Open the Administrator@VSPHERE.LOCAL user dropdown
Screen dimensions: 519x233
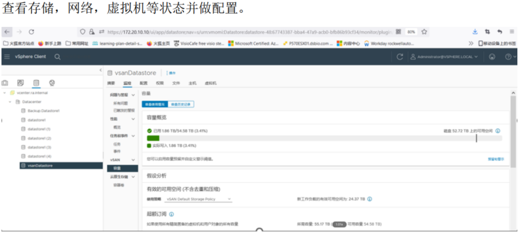(x=444, y=57)
